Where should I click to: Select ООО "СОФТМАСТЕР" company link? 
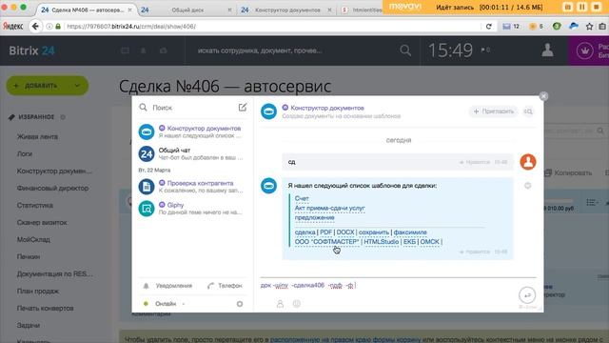pos(326,242)
